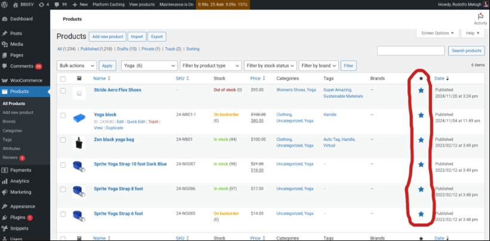The image size is (490, 241).
Task: Click the featured star column header
Action: [x=421, y=79]
